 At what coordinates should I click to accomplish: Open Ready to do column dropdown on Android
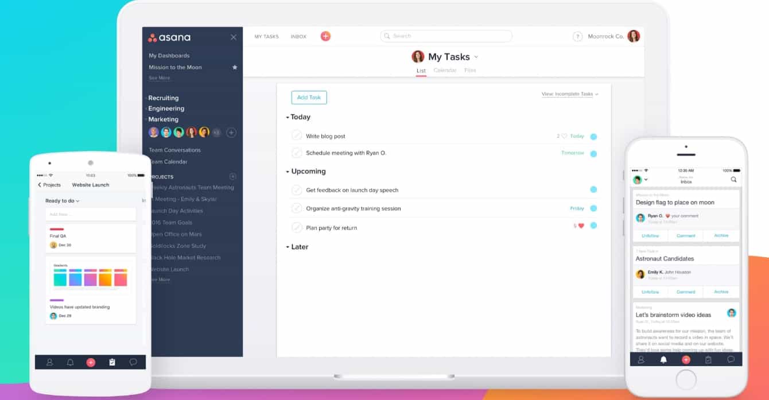pyautogui.click(x=77, y=201)
